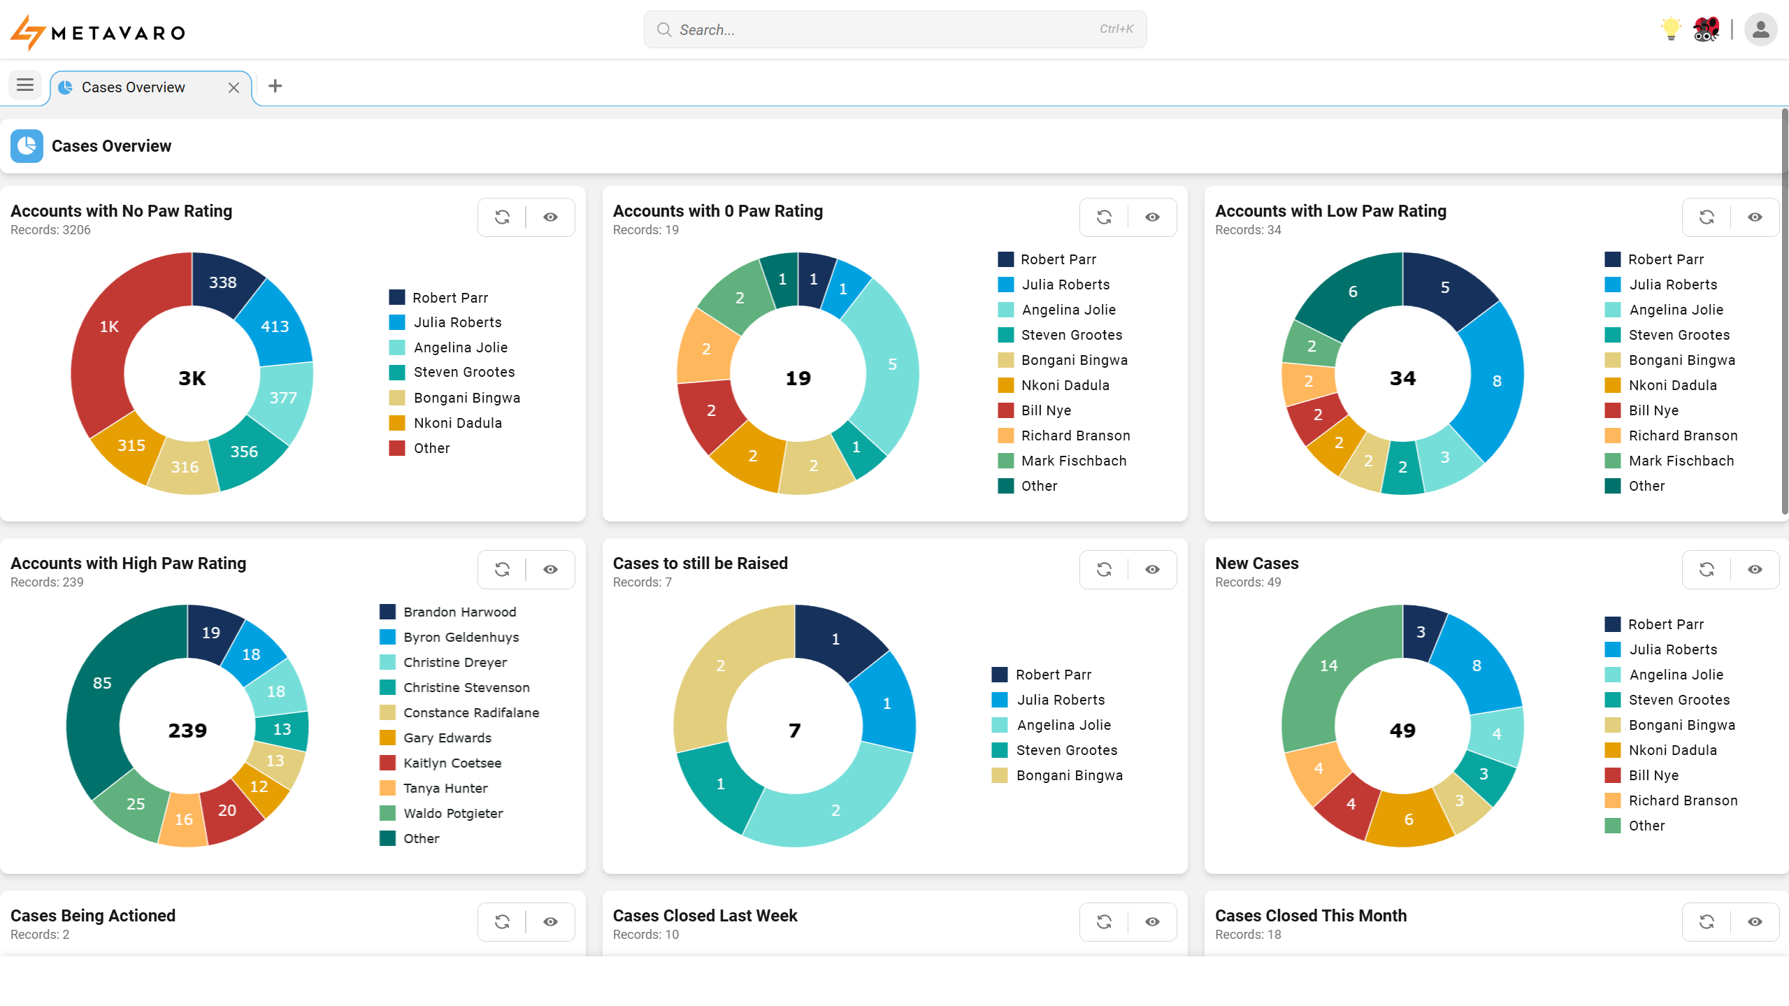The width and height of the screenshot is (1789, 1006).
Task: Refresh the New Cases chart
Action: pos(1706,570)
